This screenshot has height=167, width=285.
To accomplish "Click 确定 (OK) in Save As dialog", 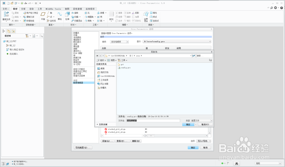I will click(188, 125).
